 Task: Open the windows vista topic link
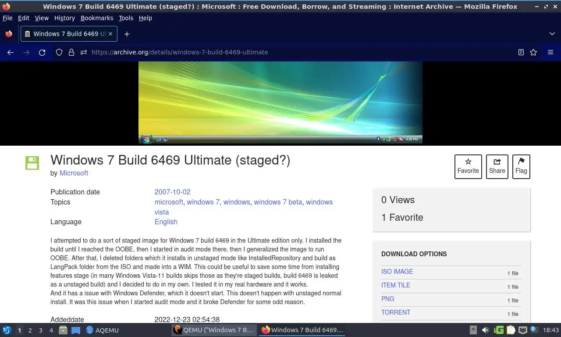[244, 207]
